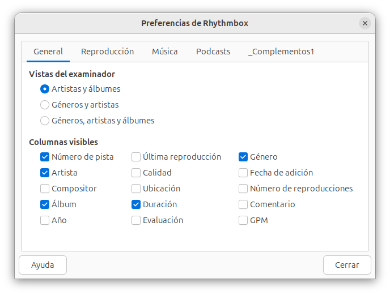This screenshot has height=295, width=390.
Task: Select Artistas y álbumes radio button
Action: 45,89
